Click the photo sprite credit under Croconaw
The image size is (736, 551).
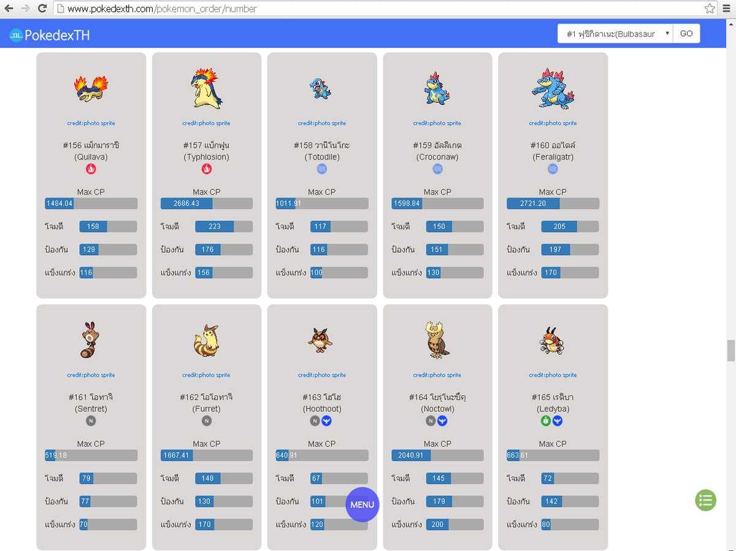(437, 123)
